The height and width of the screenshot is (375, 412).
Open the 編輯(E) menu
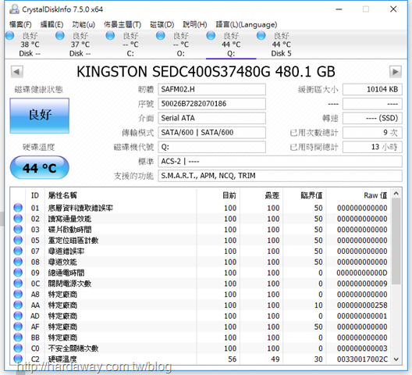click(51, 25)
